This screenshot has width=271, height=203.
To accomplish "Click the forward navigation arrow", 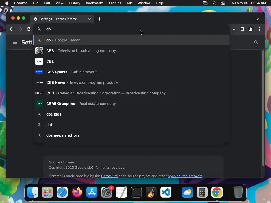I will (20, 29).
